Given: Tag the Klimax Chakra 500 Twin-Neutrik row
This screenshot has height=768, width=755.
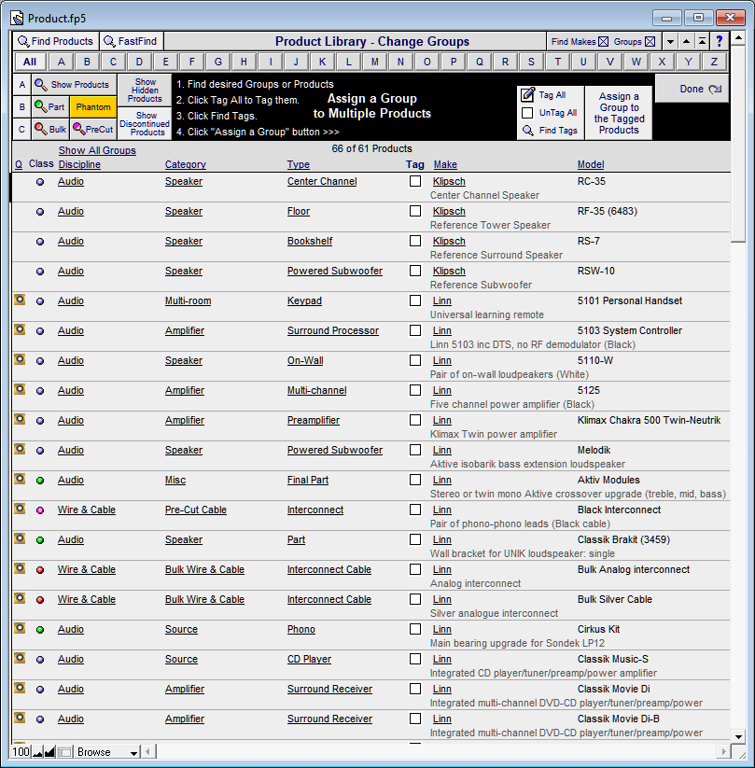Looking at the screenshot, I should [x=415, y=420].
